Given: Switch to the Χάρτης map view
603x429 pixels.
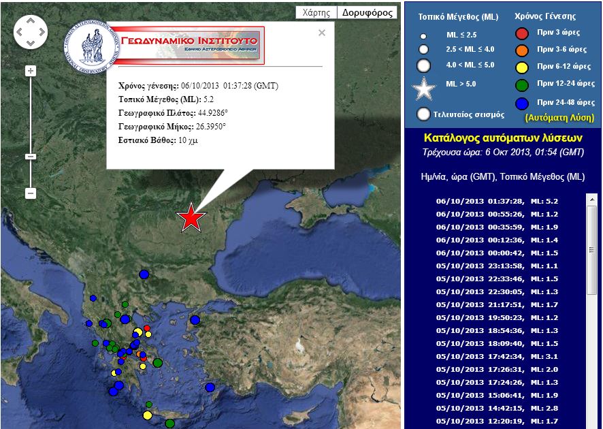Looking at the screenshot, I should pos(316,12).
